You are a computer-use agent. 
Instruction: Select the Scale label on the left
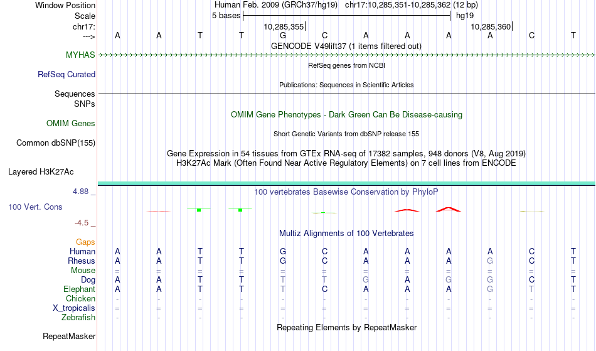pyautogui.click(x=85, y=16)
